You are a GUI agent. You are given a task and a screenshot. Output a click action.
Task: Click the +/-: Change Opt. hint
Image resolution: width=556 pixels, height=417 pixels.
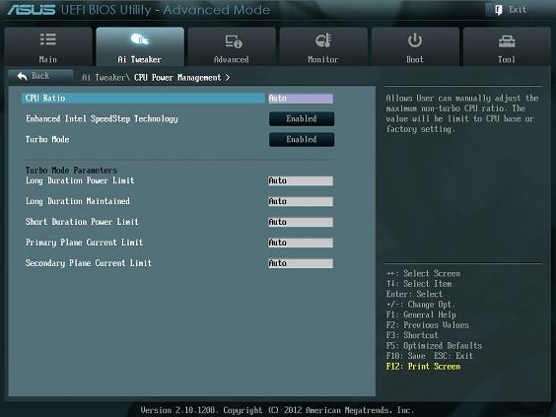coord(421,305)
